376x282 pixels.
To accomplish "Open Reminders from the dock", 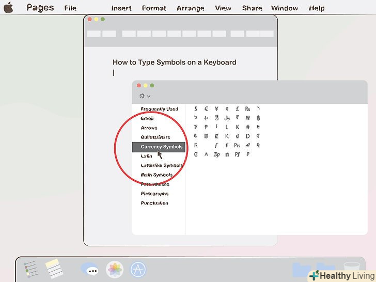I will (x=31, y=269).
